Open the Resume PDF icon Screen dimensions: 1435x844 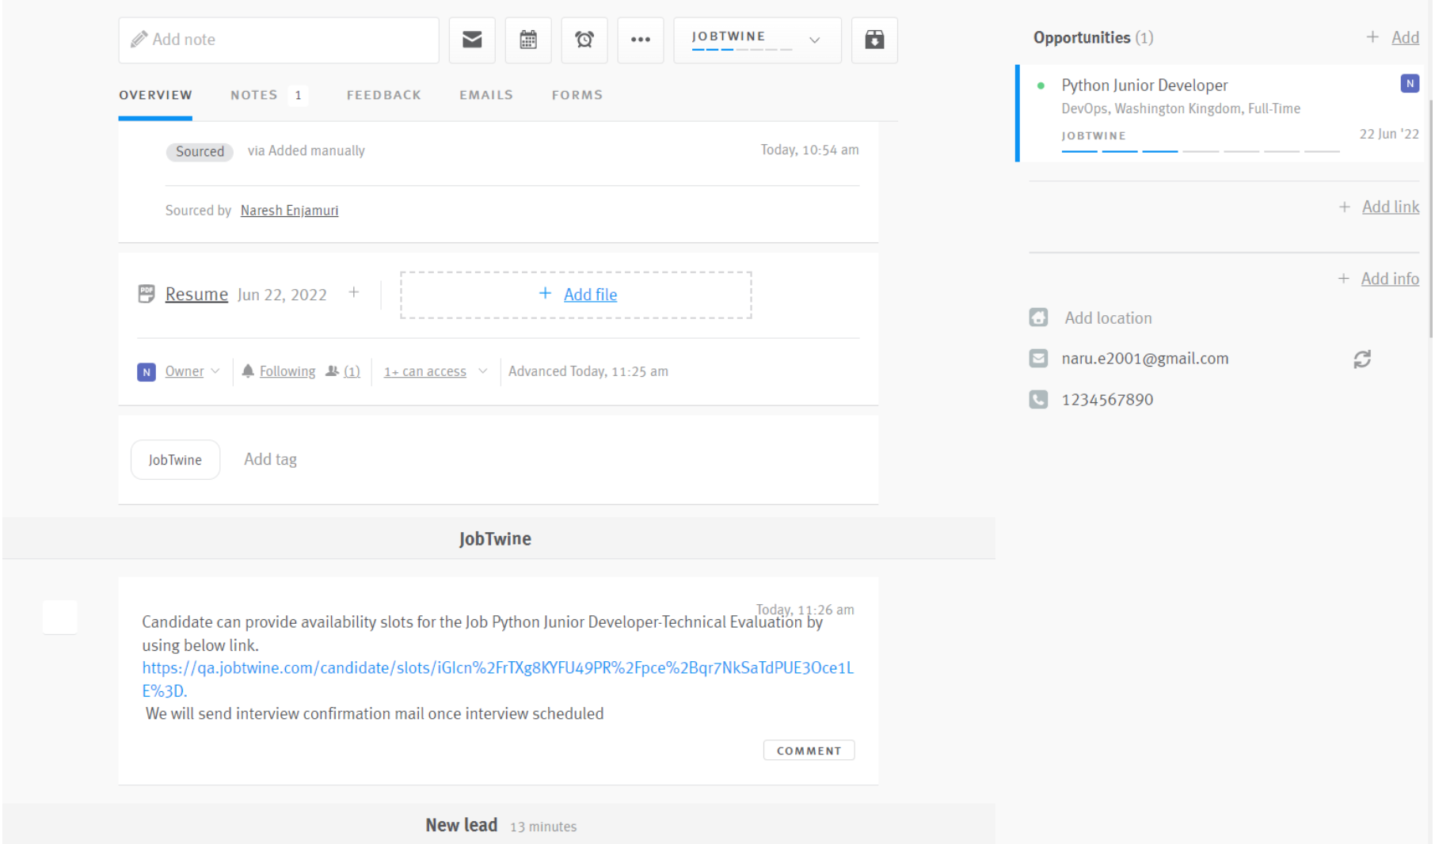tap(146, 294)
